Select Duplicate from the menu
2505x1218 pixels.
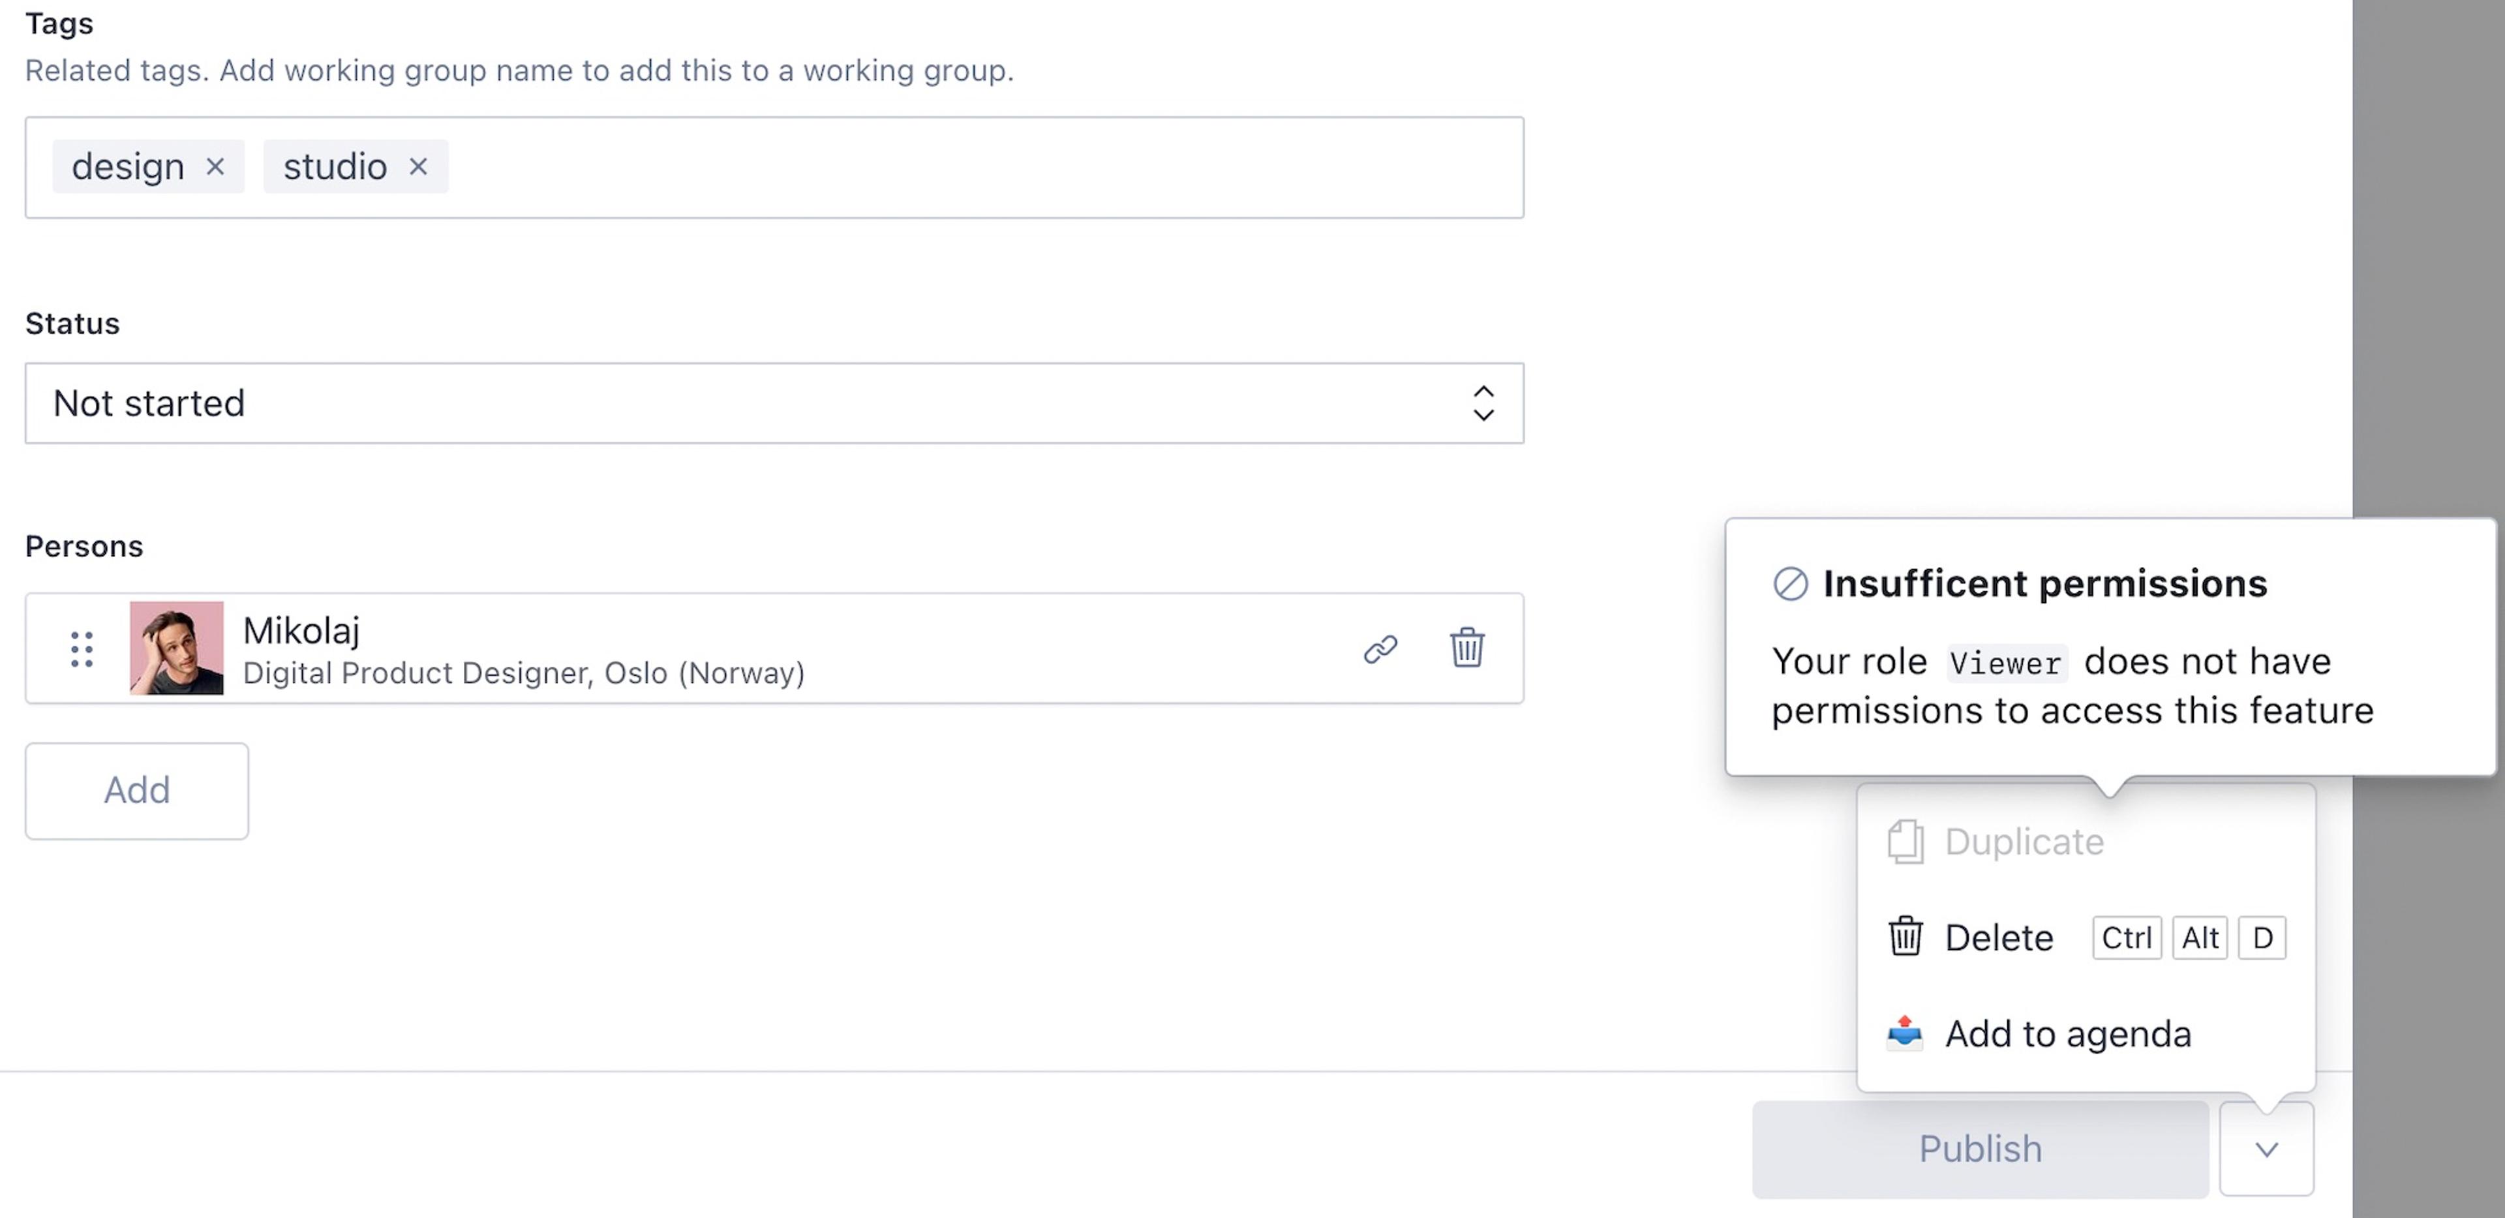[2024, 842]
